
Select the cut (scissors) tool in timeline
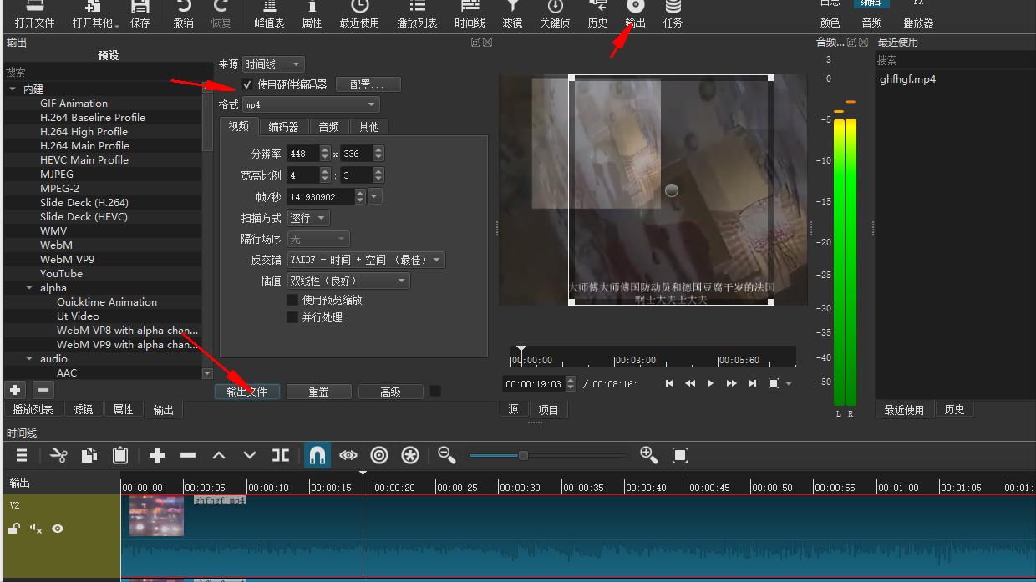point(57,454)
